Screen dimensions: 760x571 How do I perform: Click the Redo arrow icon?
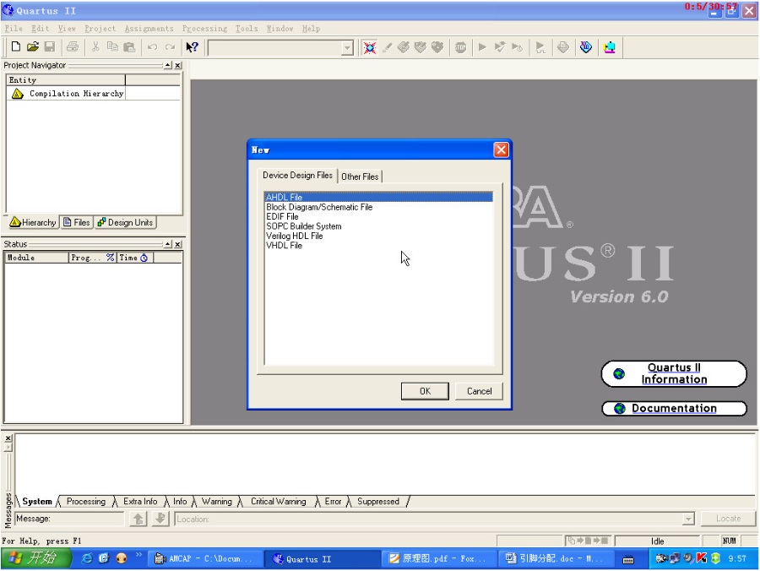pos(170,47)
